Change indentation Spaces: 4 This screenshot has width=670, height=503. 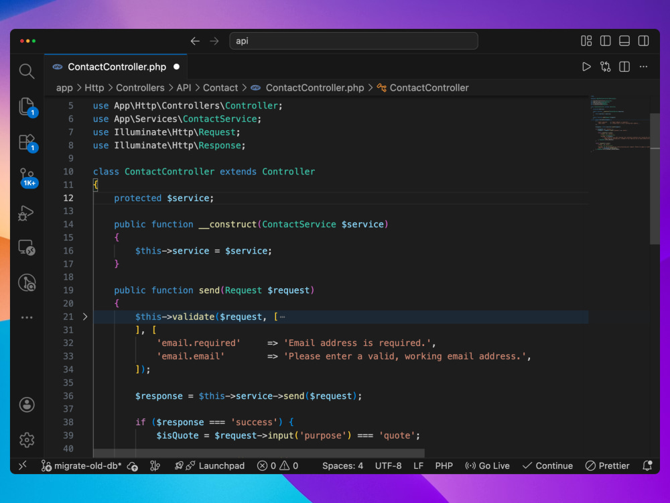pos(342,466)
